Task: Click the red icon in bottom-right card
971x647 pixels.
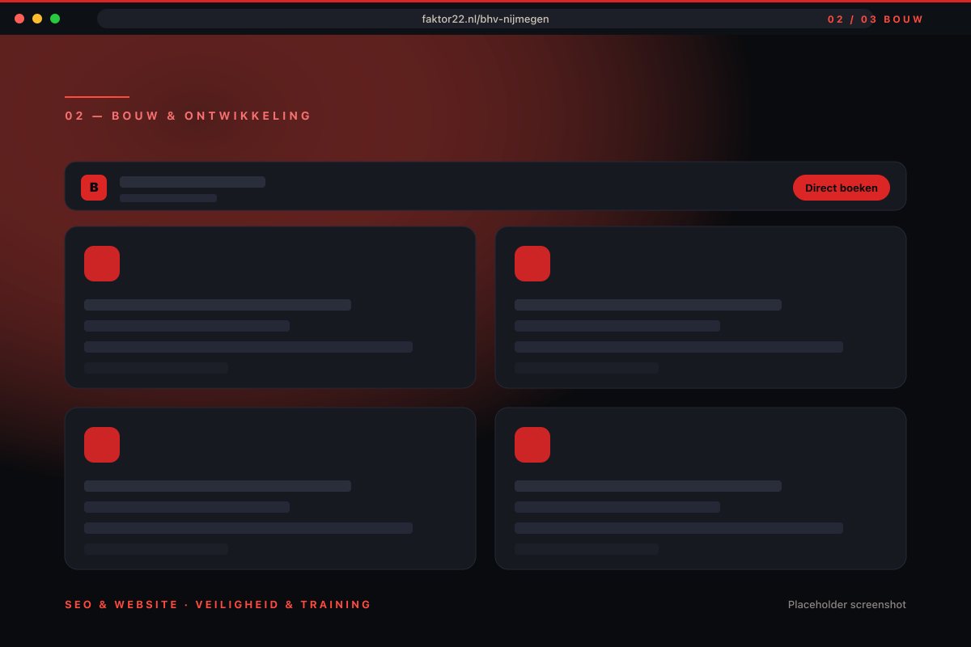Action: tap(532, 445)
